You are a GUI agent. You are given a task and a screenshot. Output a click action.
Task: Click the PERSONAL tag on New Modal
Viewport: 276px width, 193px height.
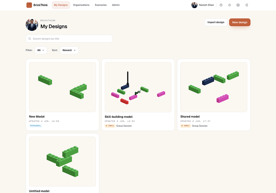pos(35,126)
